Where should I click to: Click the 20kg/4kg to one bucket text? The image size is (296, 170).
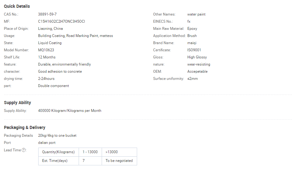coord(57,136)
